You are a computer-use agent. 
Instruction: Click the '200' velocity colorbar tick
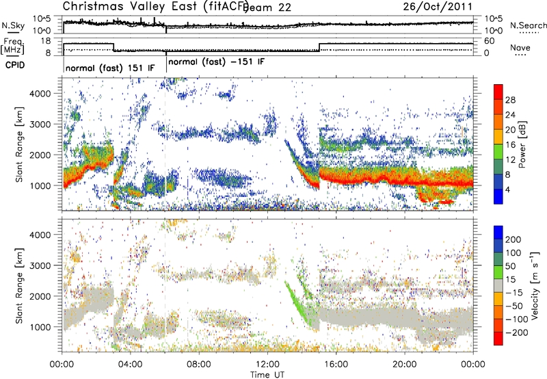[513, 239]
